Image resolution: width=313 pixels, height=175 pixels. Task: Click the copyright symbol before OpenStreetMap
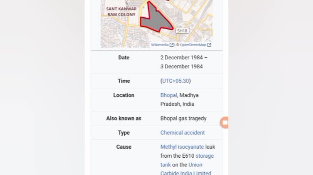178,45
